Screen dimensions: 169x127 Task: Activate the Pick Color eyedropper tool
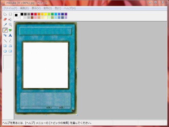point(5,25)
